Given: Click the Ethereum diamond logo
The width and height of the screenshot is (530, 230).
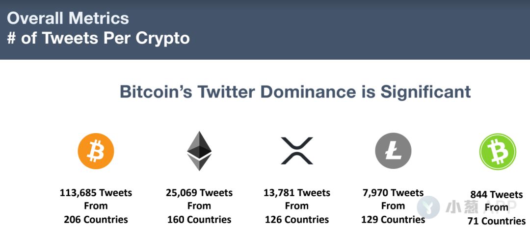Looking at the screenshot, I should tap(199, 151).
